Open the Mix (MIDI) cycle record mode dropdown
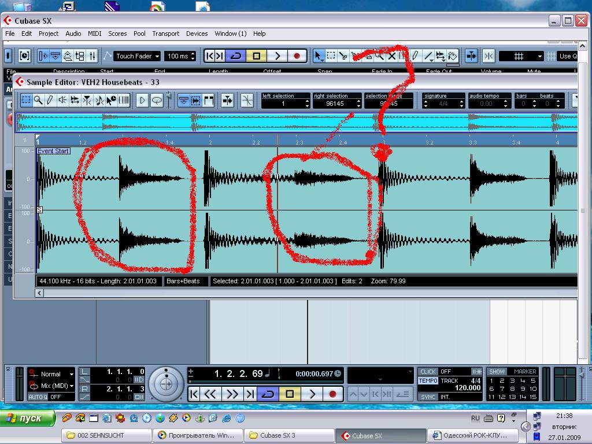The image size is (592, 444). (51, 386)
